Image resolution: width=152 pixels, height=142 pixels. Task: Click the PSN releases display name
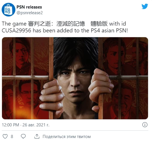[x=29, y=7]
